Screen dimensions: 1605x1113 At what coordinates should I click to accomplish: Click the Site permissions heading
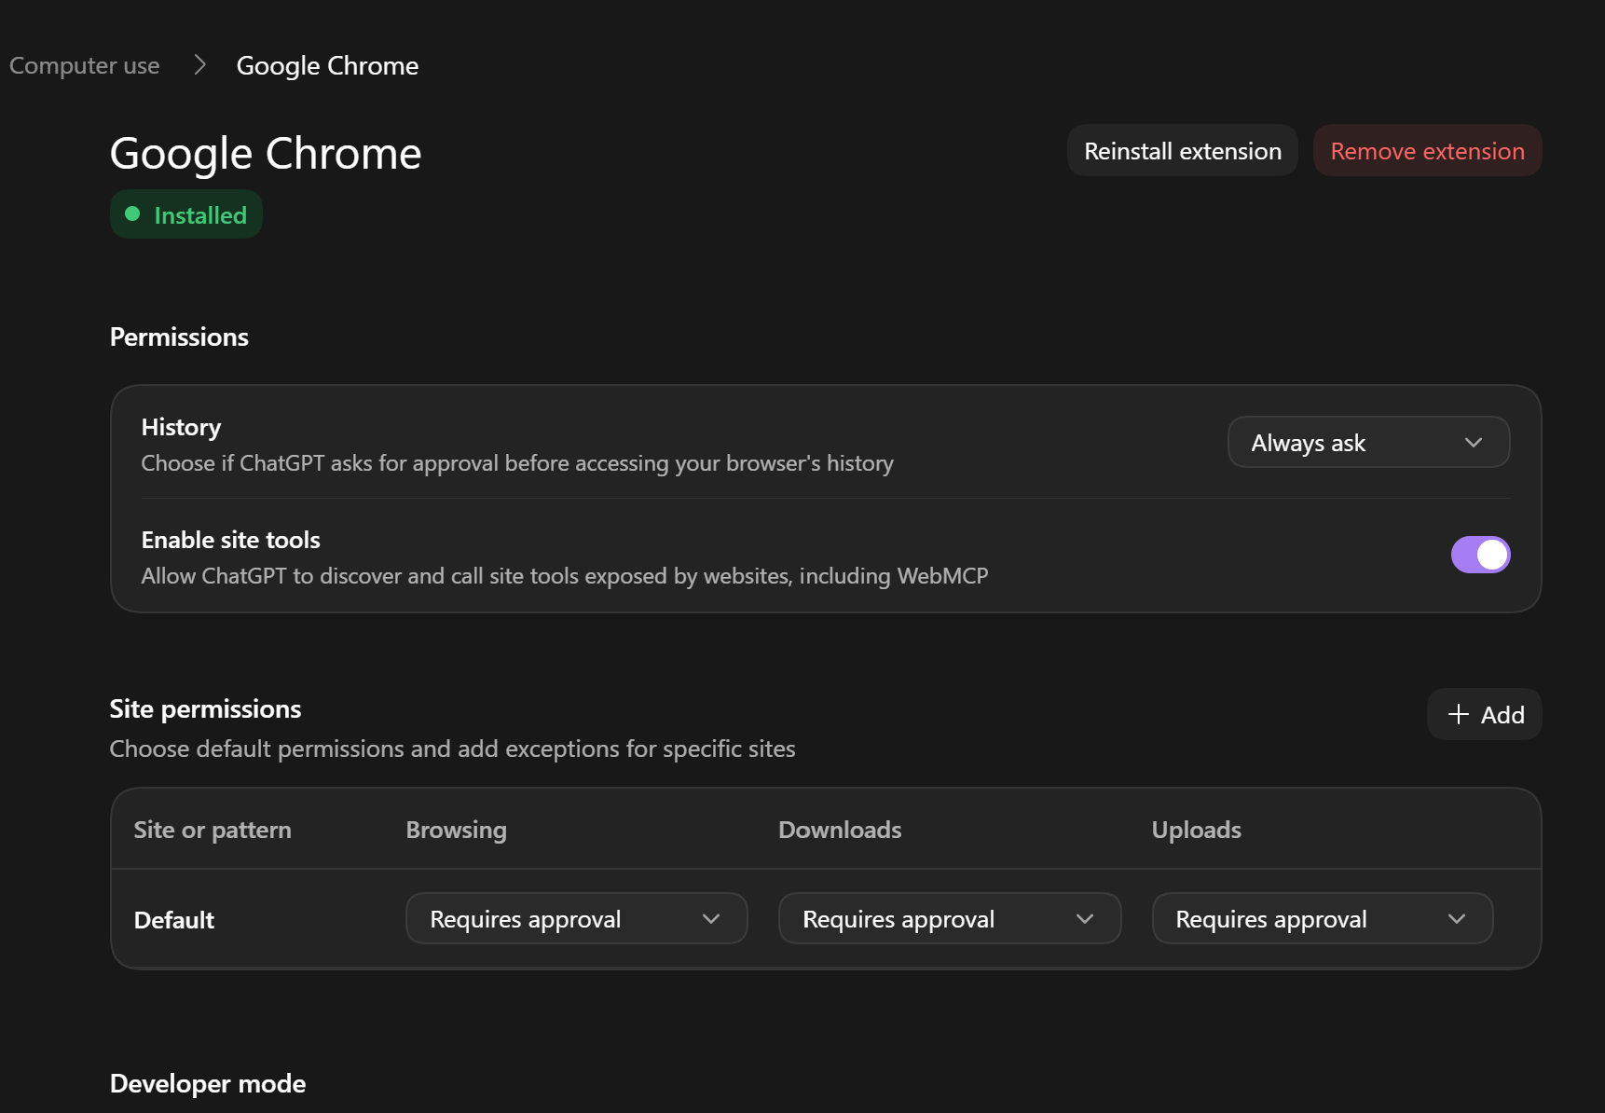(x=206, y=709)
